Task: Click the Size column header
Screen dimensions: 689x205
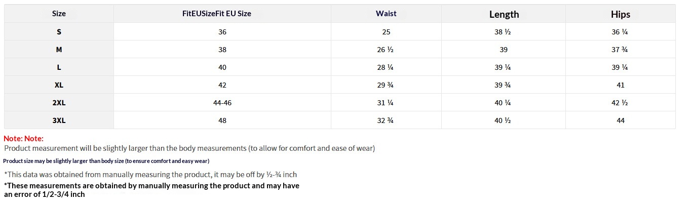Action: pos(59,14)
